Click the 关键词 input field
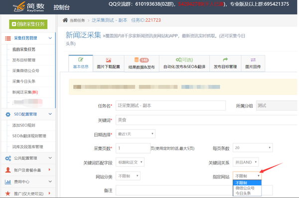 [x=206, y=120]
